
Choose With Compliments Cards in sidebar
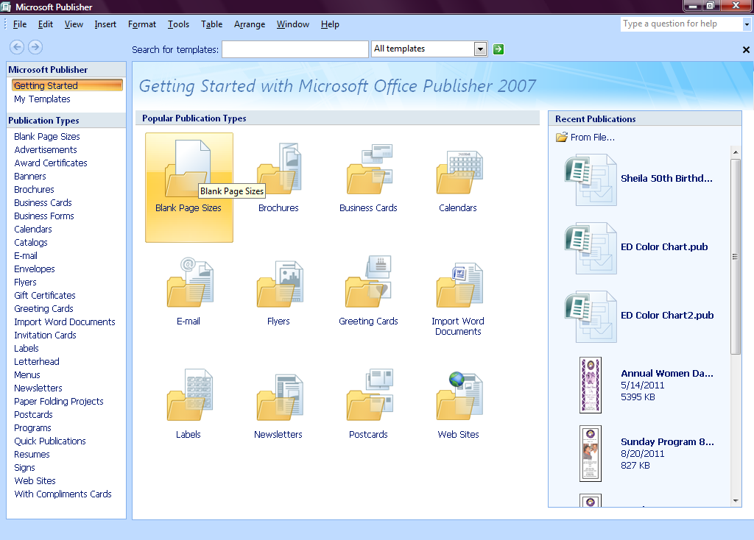coord(63,494)
